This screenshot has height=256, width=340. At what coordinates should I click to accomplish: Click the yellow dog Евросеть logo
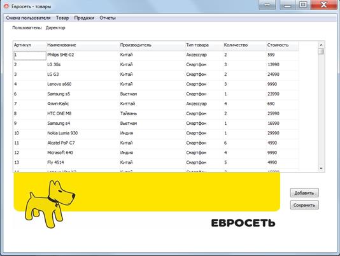[50, 204]
